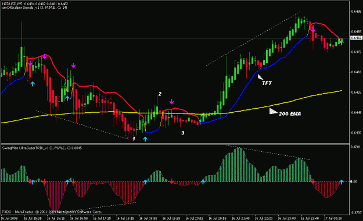The width and height of the screenshot is (363, 221).
Task: Click the 16 Jul 23:40 time label
Action: click(x=310, y=219)
